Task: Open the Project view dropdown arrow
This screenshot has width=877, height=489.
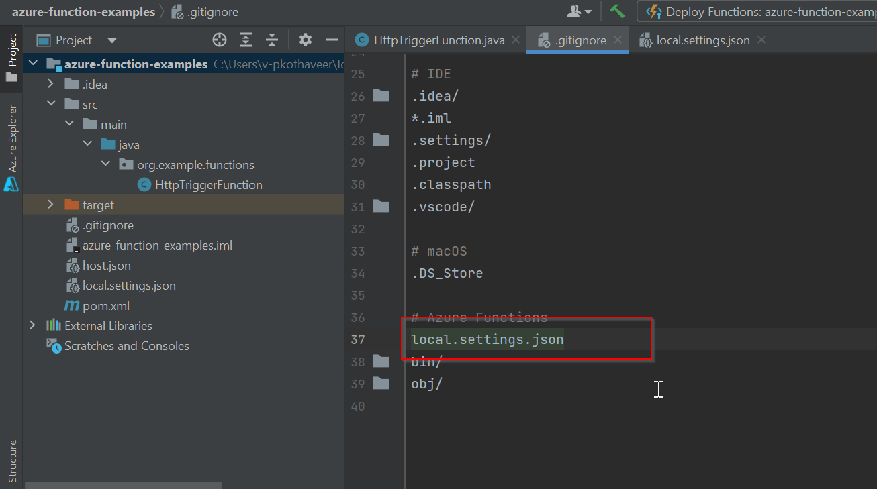Action: [112, 41]
